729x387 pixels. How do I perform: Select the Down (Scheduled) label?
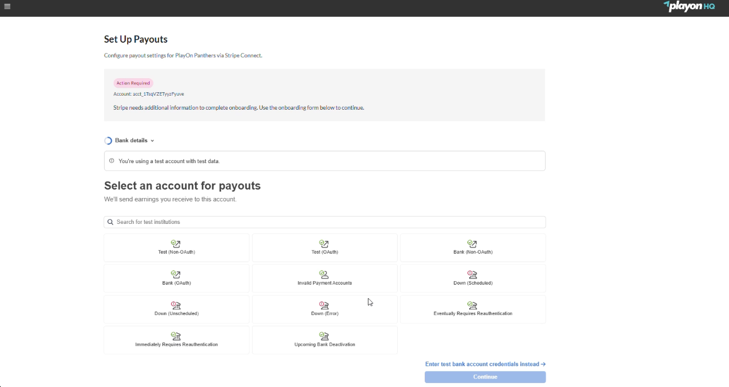point(472,283)
